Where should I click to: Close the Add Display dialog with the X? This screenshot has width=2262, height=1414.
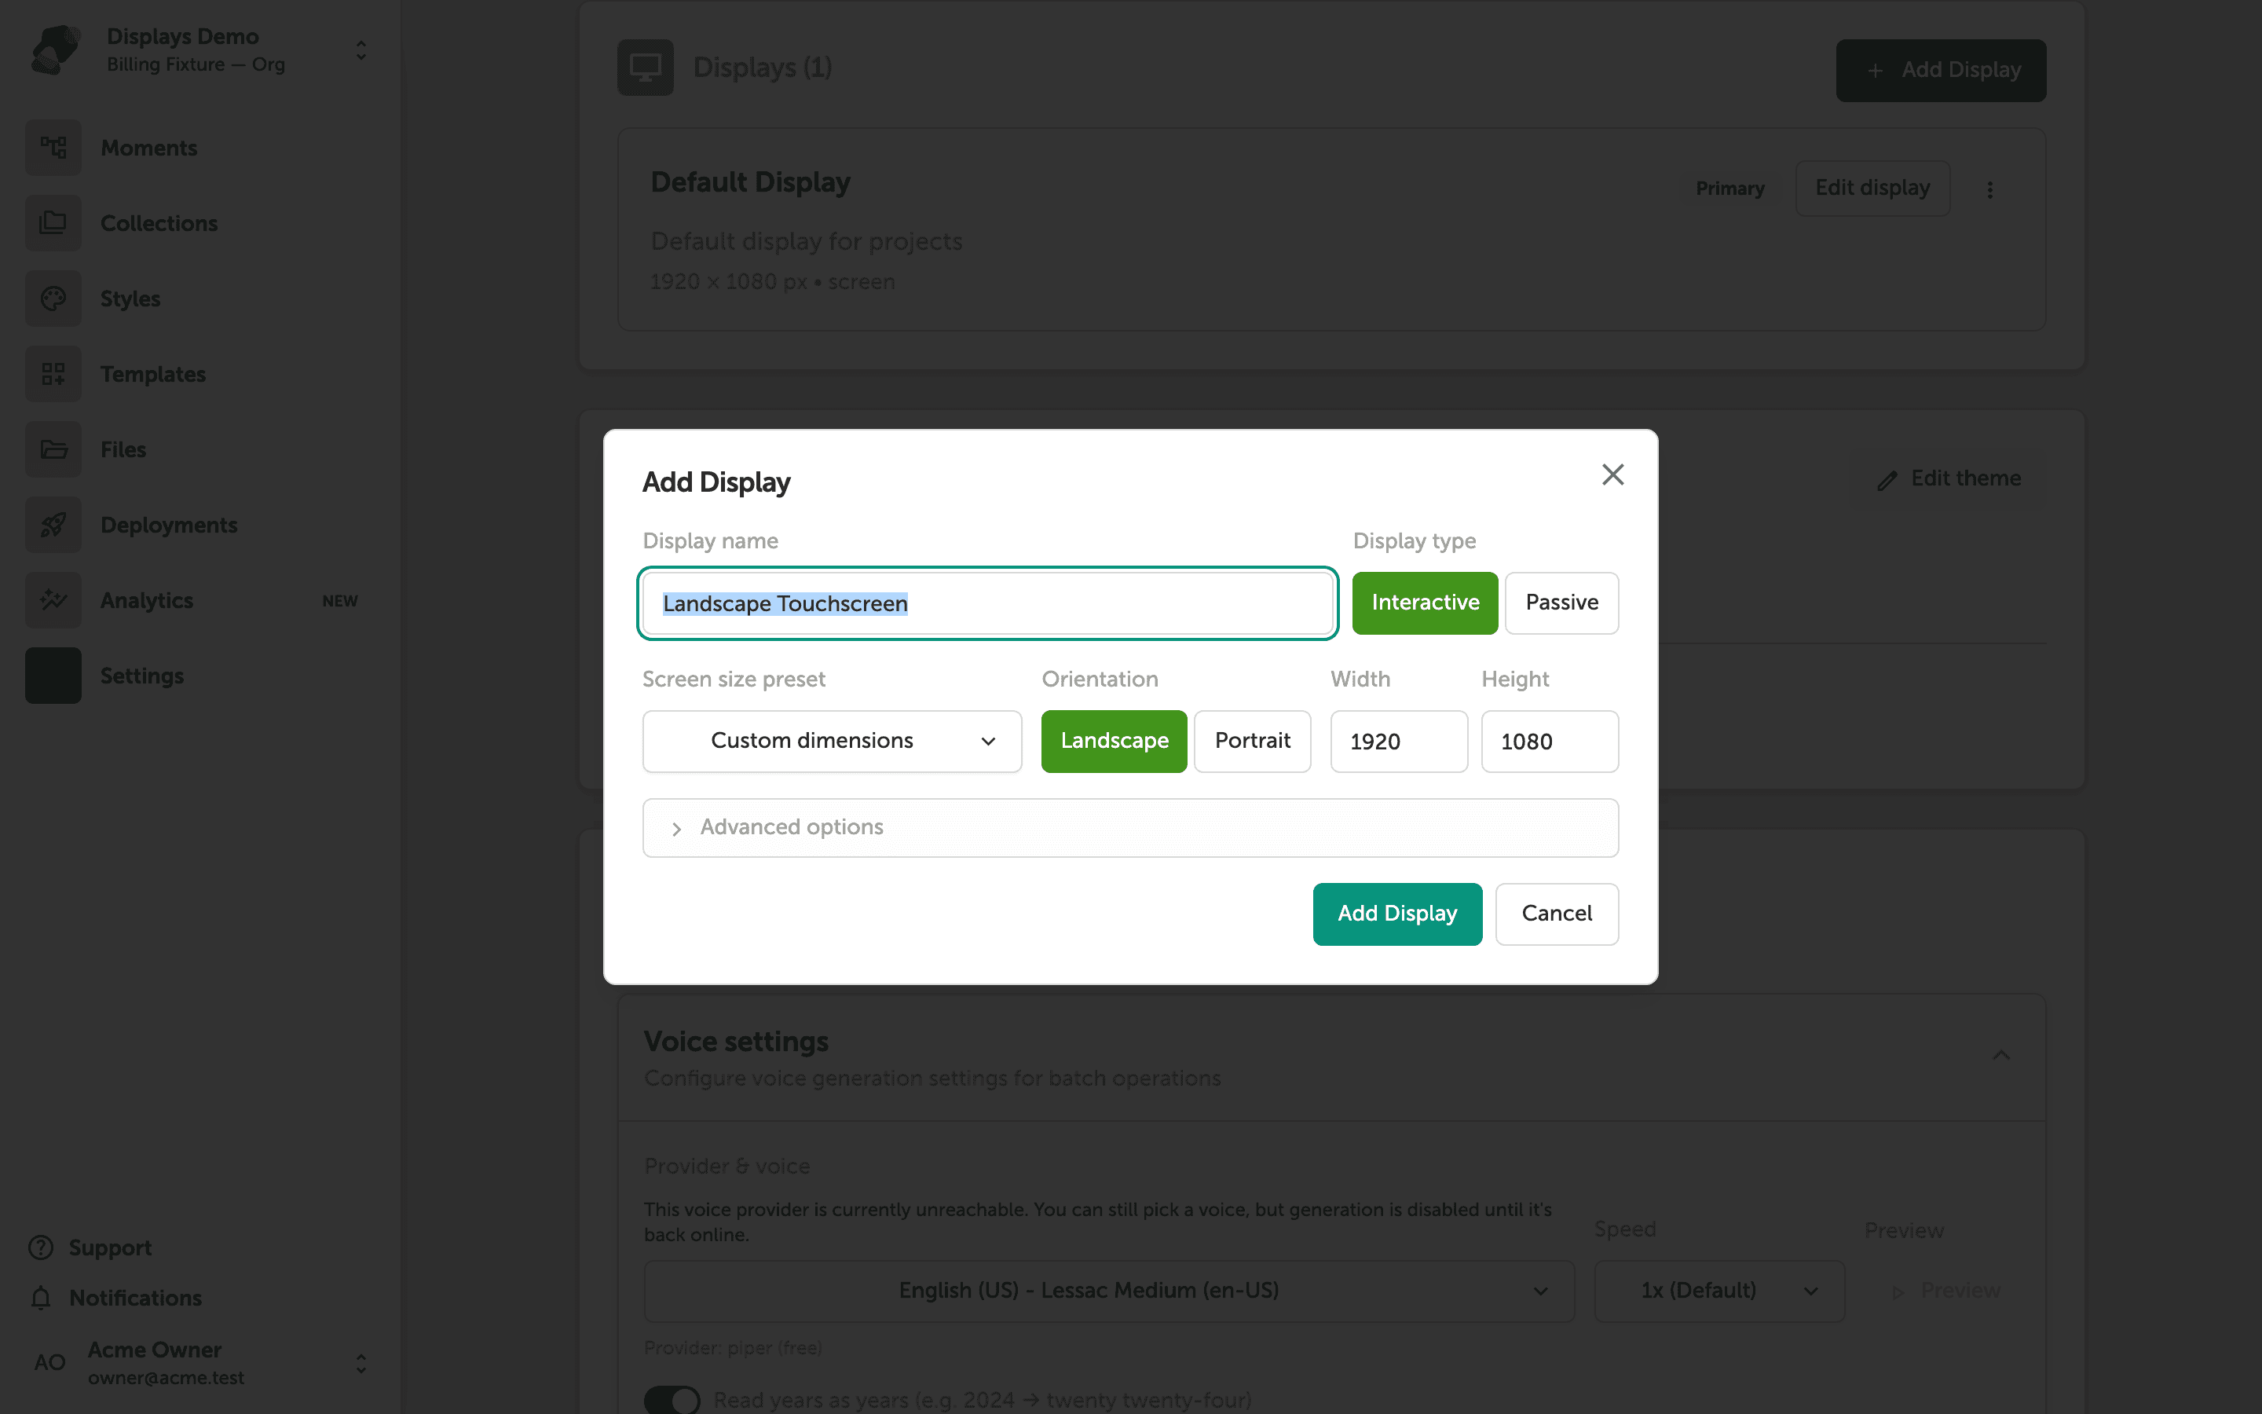(x=1612, y=475)
